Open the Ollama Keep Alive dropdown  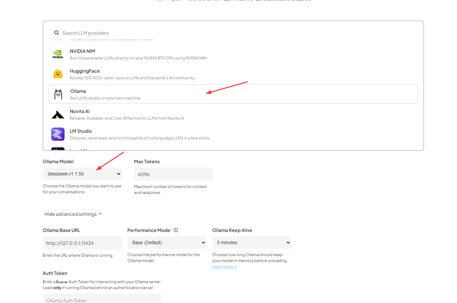pos(252,243)
